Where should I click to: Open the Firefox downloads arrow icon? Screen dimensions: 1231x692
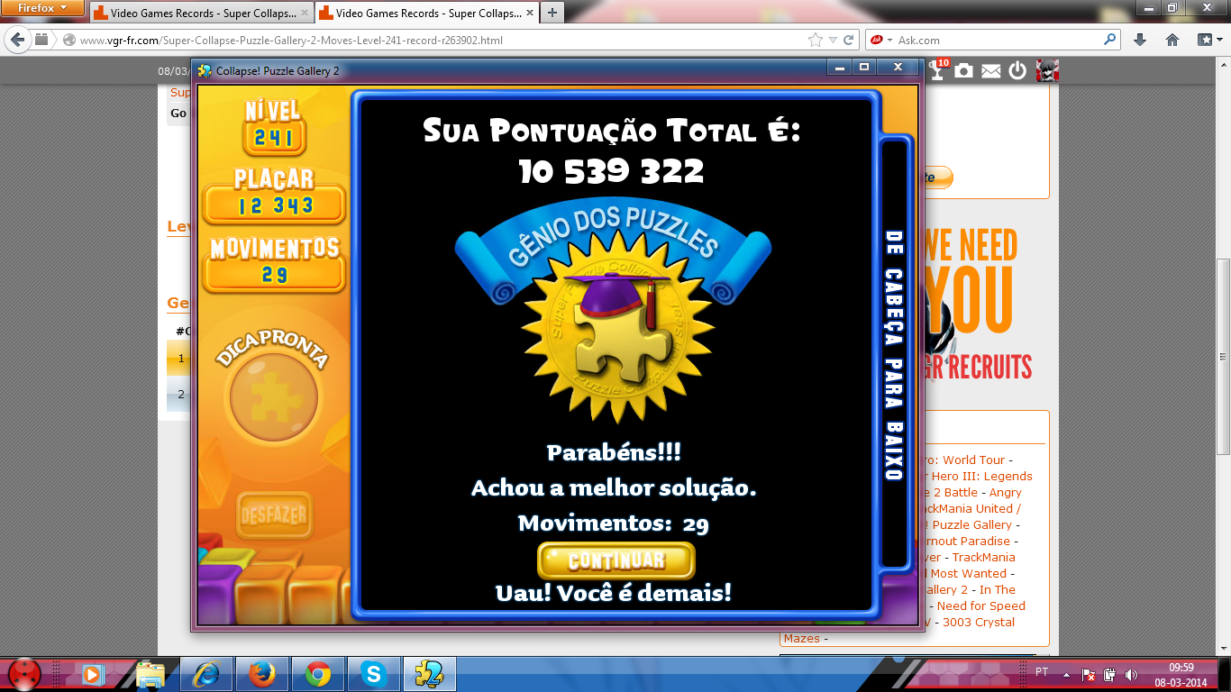pyautogui.click(x=1140, y=40)
